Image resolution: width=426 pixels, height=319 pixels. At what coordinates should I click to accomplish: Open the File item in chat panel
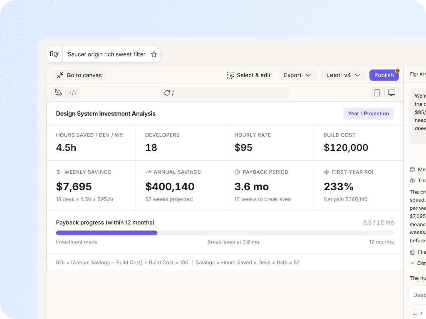click(x=418, y=252)
